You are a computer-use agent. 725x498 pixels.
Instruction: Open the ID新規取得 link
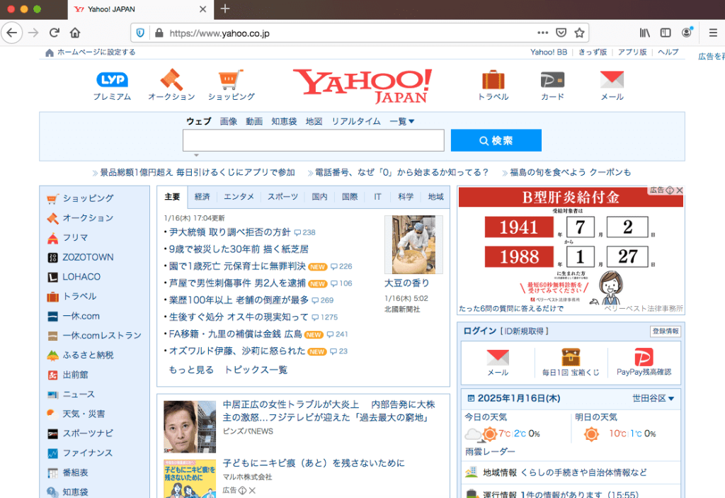(x=525, y=331)
